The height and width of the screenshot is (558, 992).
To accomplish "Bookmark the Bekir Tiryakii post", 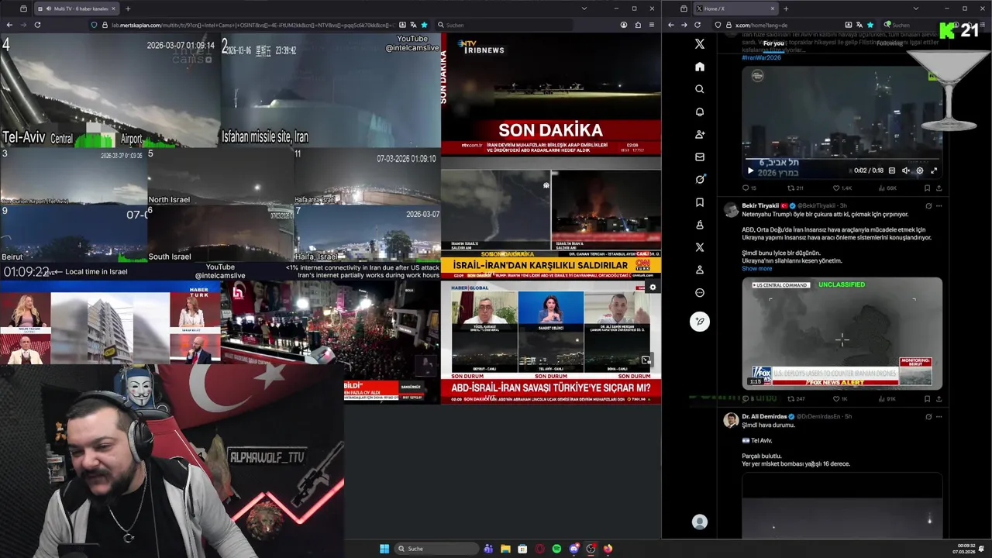I will pyautogui.click(x=927, y=399).
